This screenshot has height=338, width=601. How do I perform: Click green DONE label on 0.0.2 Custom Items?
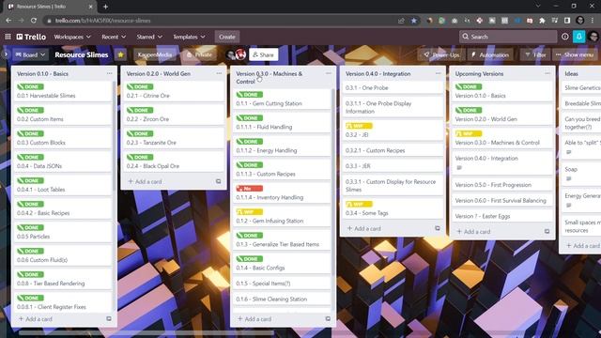tap(30, 111)
